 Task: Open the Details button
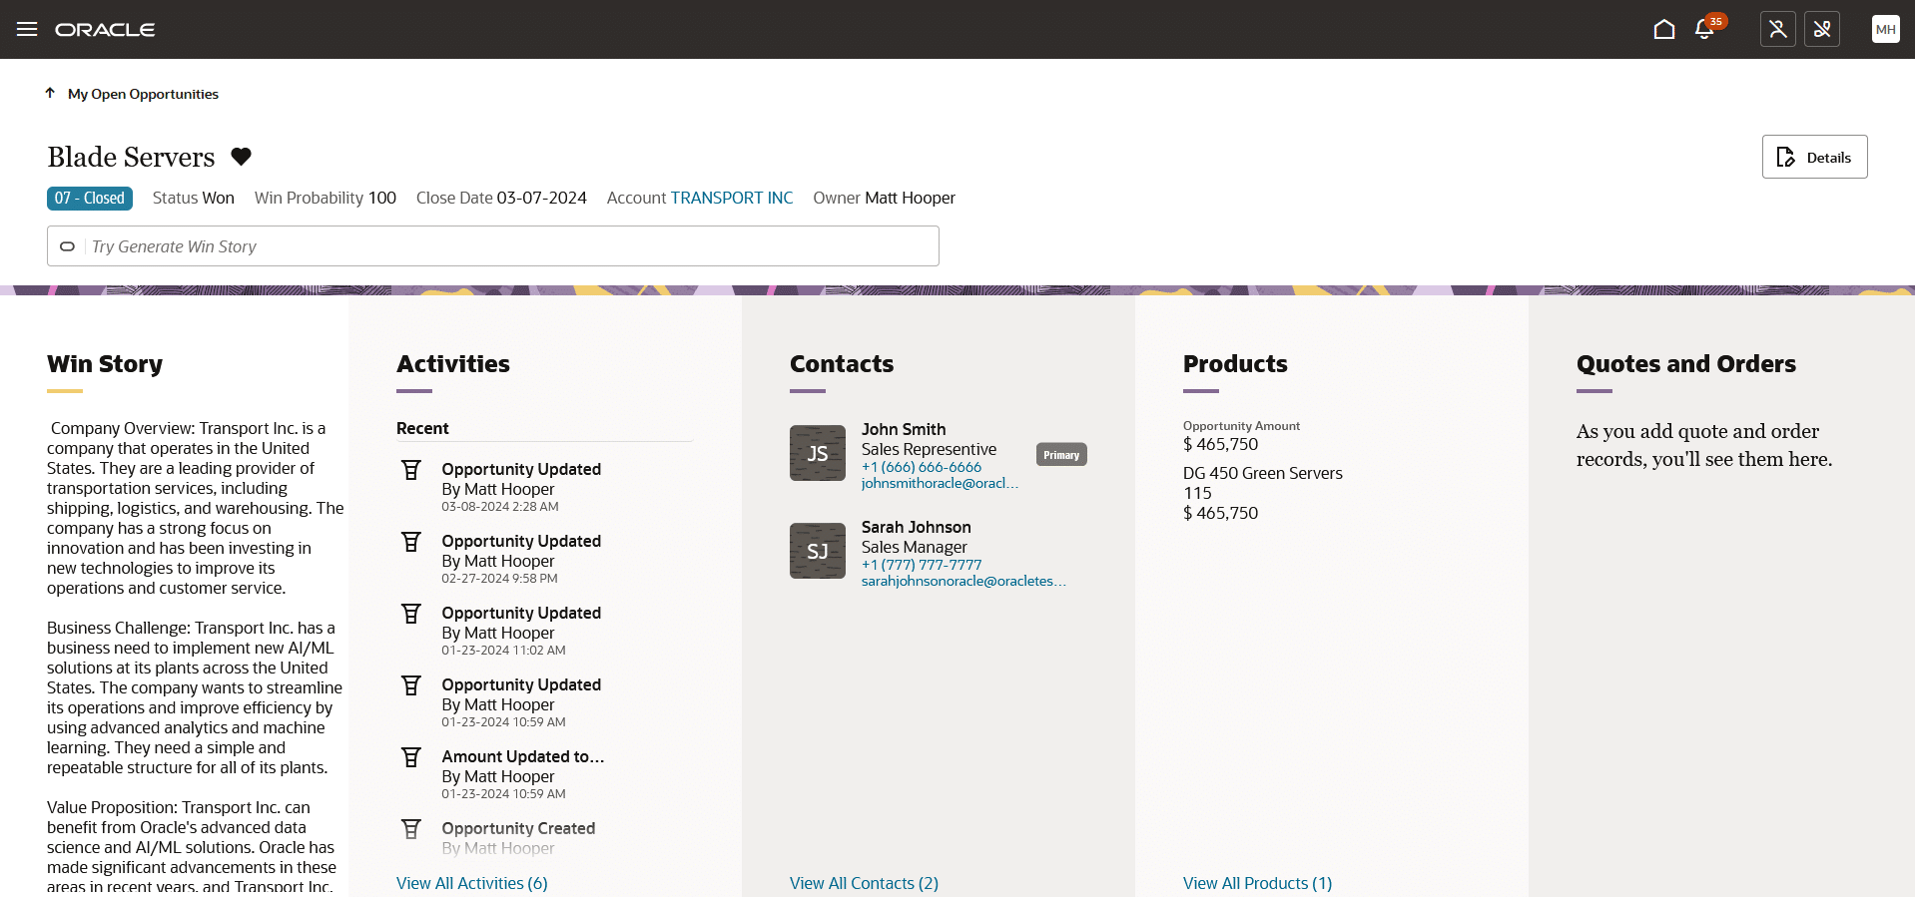(x=1814, y=157)
